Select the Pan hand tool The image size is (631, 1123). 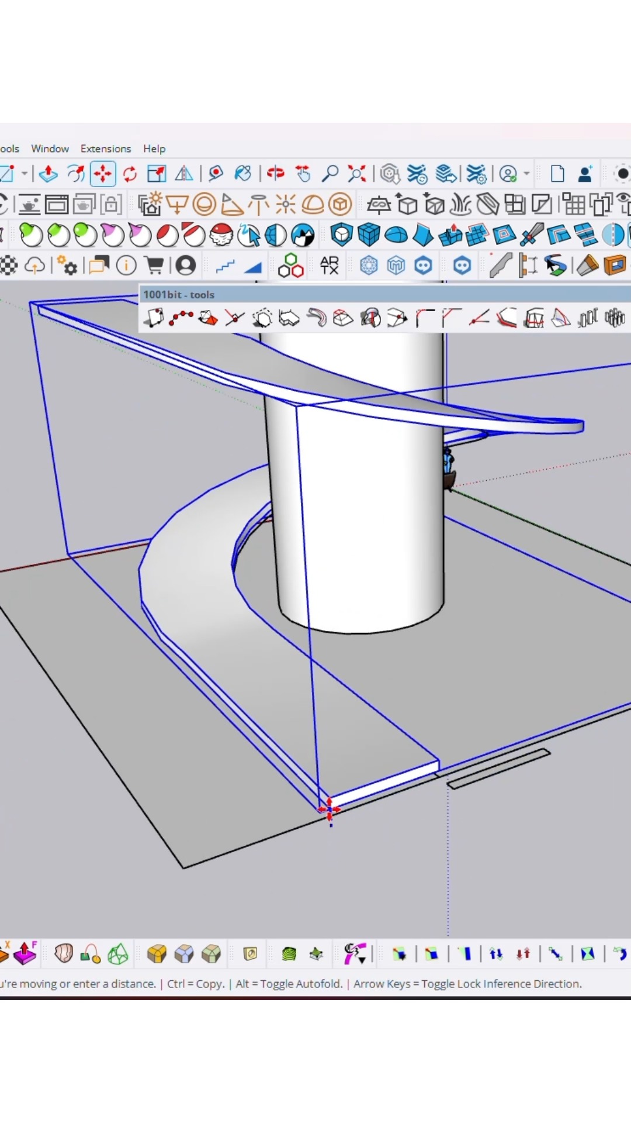303,174
